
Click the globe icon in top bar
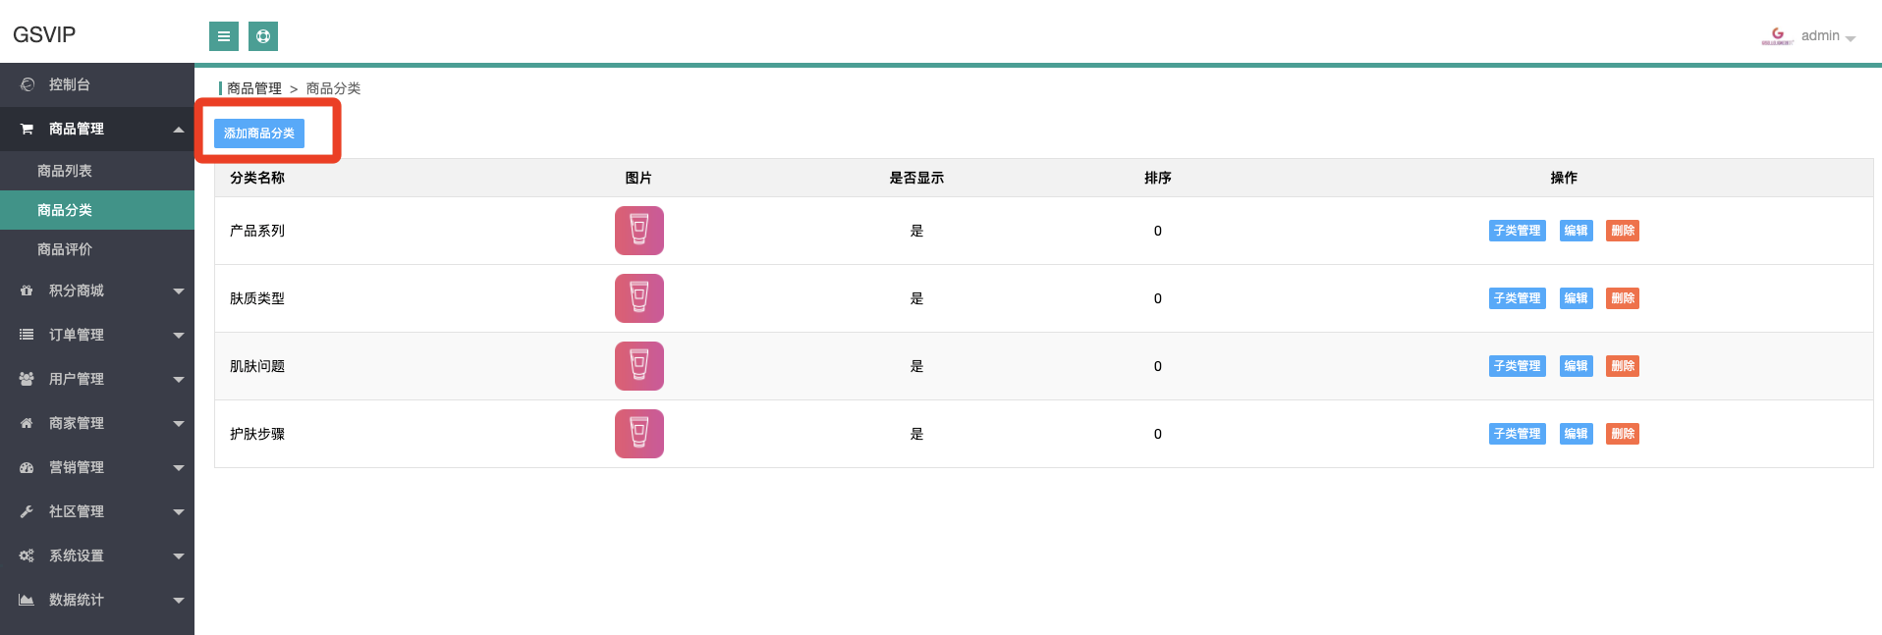click(x=263, y=36)
